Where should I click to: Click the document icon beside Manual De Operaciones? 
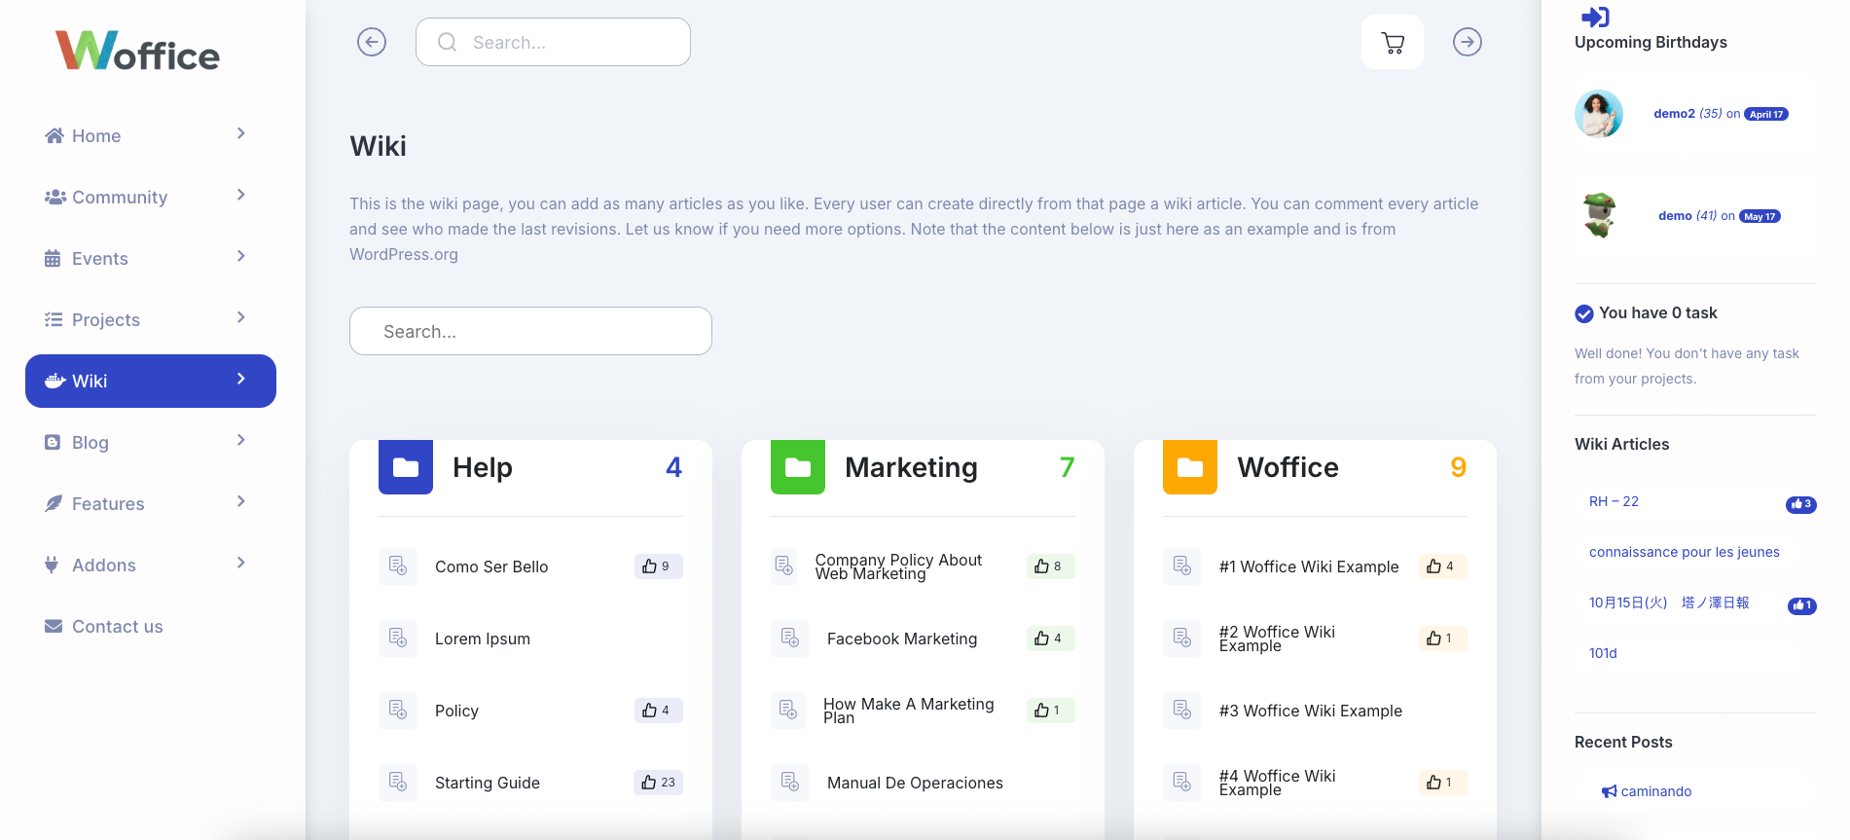click(790, 783)
